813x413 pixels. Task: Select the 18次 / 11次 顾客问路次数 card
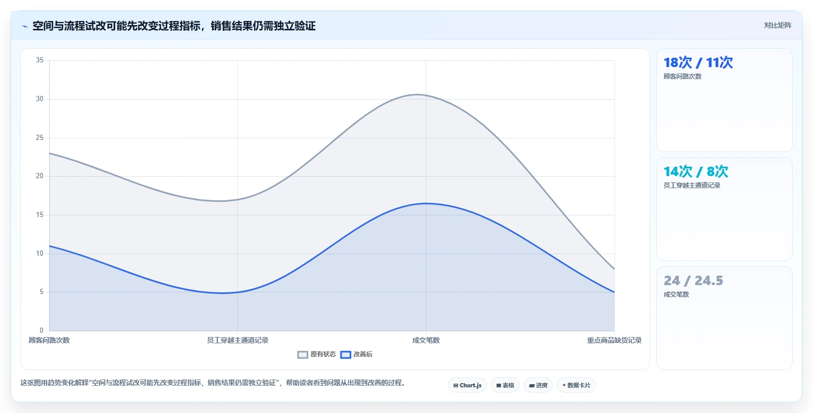[x=724, y=100]
